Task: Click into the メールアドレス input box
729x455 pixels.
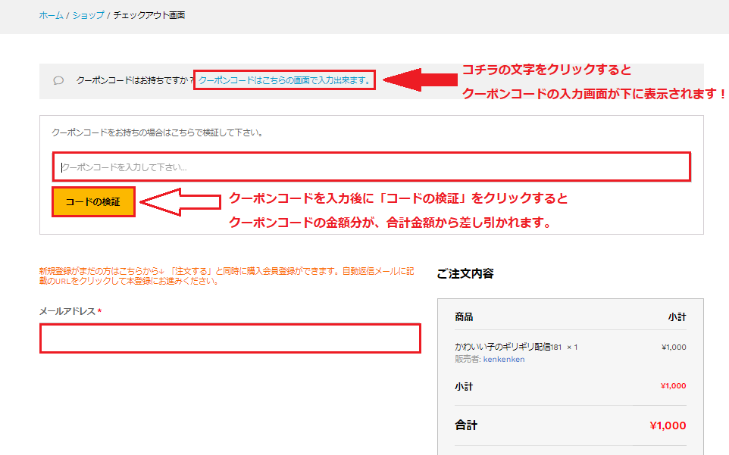Action: click(x=230, y=338)
